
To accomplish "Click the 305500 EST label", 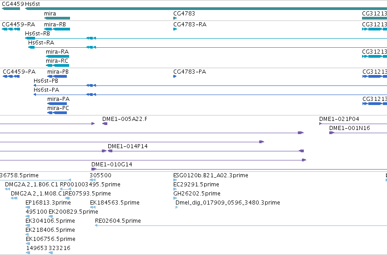I will (x=101, y=175).
